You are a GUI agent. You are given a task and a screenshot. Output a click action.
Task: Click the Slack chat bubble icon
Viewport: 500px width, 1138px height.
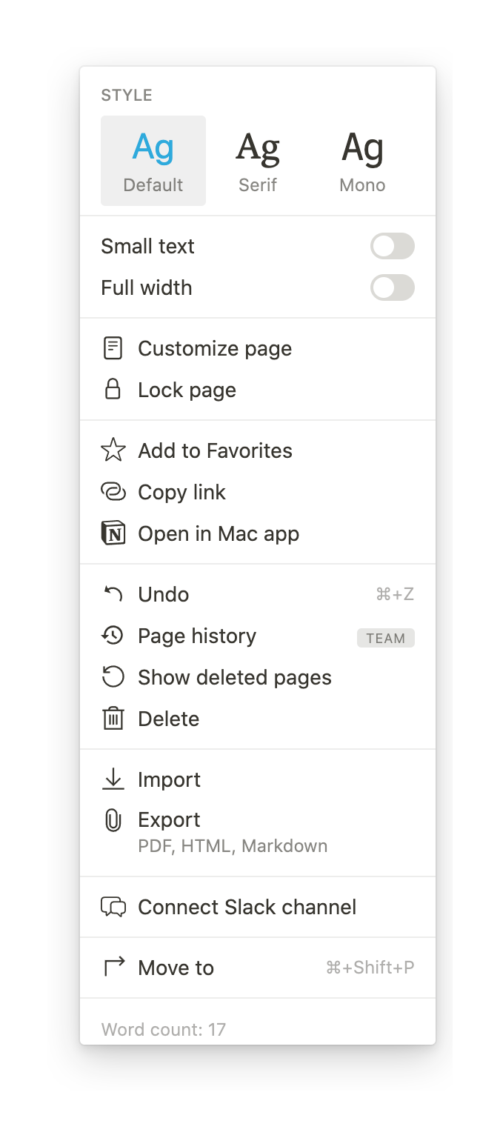click(x=113, y=907)
